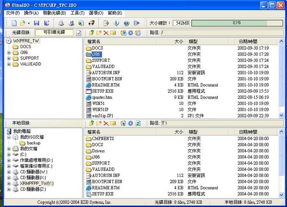
Task: Expand the (C:) drive node
Action: pos(9,155)
